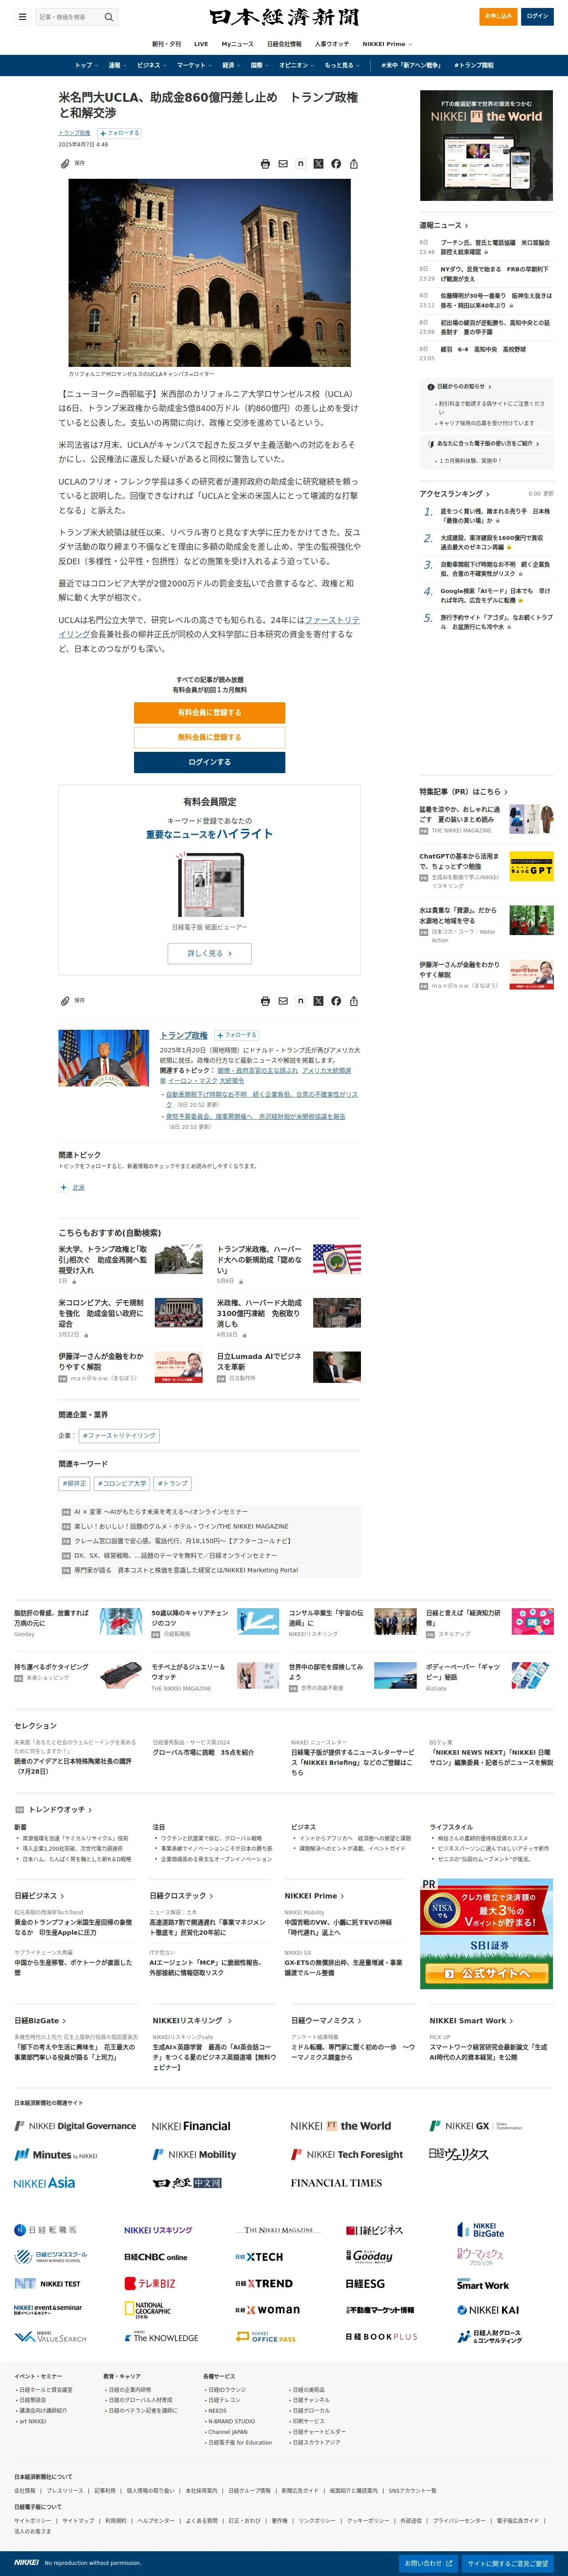Click the SBI証券 公式サイトへ ad banner

point(486,1933)
